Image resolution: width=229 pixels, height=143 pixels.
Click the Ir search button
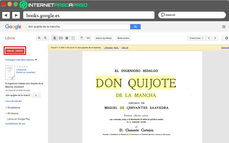(36, 95)
